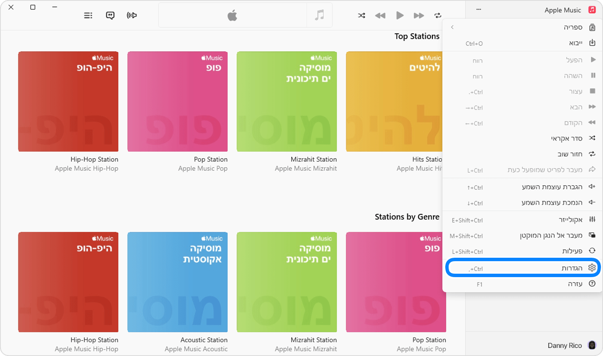The image size is (603, 356).
Task: Open אקולייזר (equalizer) from the menu
Action: tap(522, 220)
